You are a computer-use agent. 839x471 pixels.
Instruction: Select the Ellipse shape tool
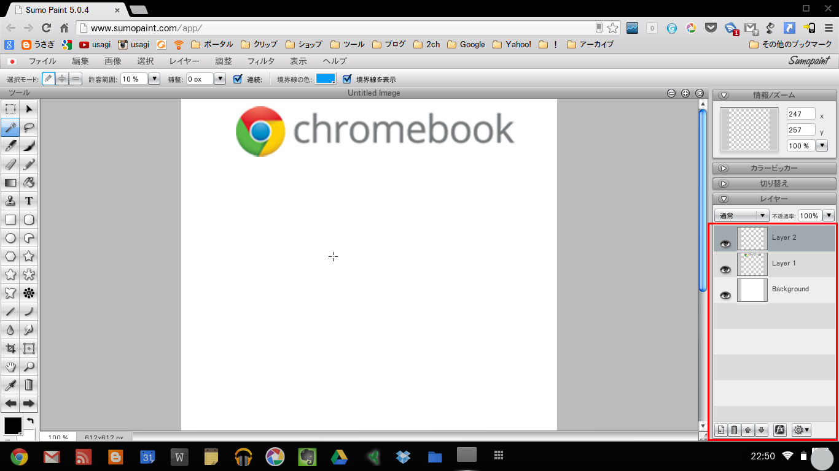click(x=10, y=238)
